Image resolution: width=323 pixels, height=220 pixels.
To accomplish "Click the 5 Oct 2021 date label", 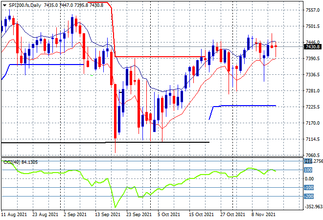I will tap(169, 215).
